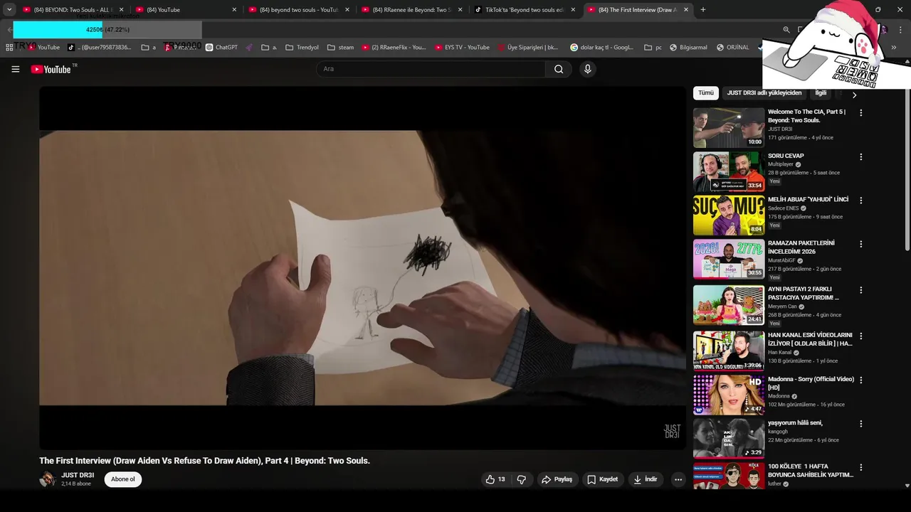
Task: Open SUÇ MU yellow video thumbnail
Action: [729, 215]
